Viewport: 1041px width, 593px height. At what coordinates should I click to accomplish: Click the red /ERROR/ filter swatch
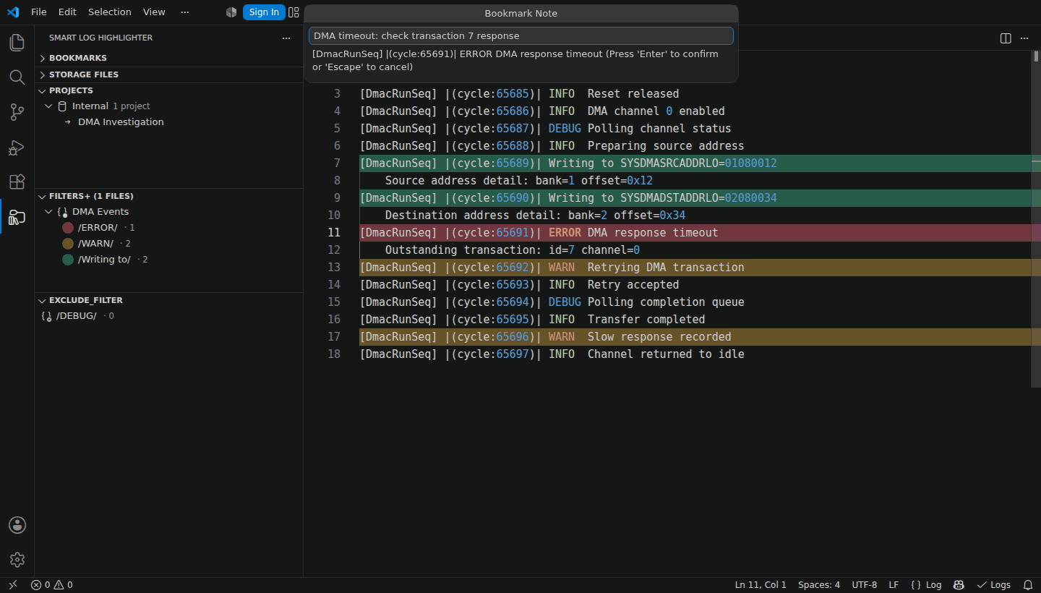68,228
